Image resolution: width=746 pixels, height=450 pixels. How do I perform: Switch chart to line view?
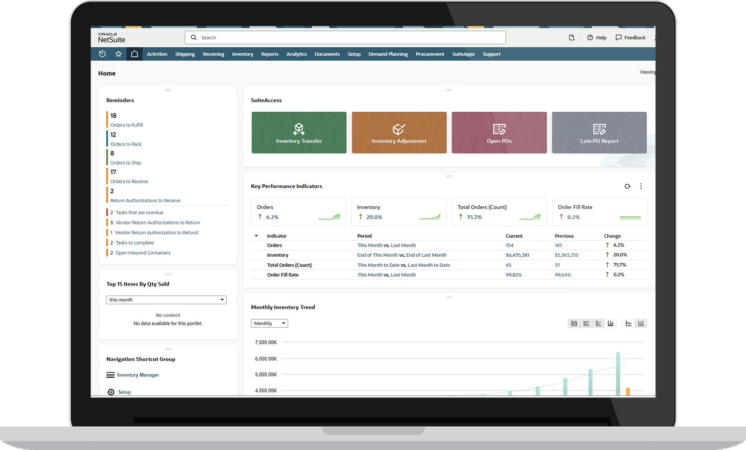(x=586, y=323)
